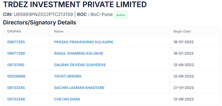Open DIN link 09733245
This screenshot has width=222, height=106.
coord(16,88)
